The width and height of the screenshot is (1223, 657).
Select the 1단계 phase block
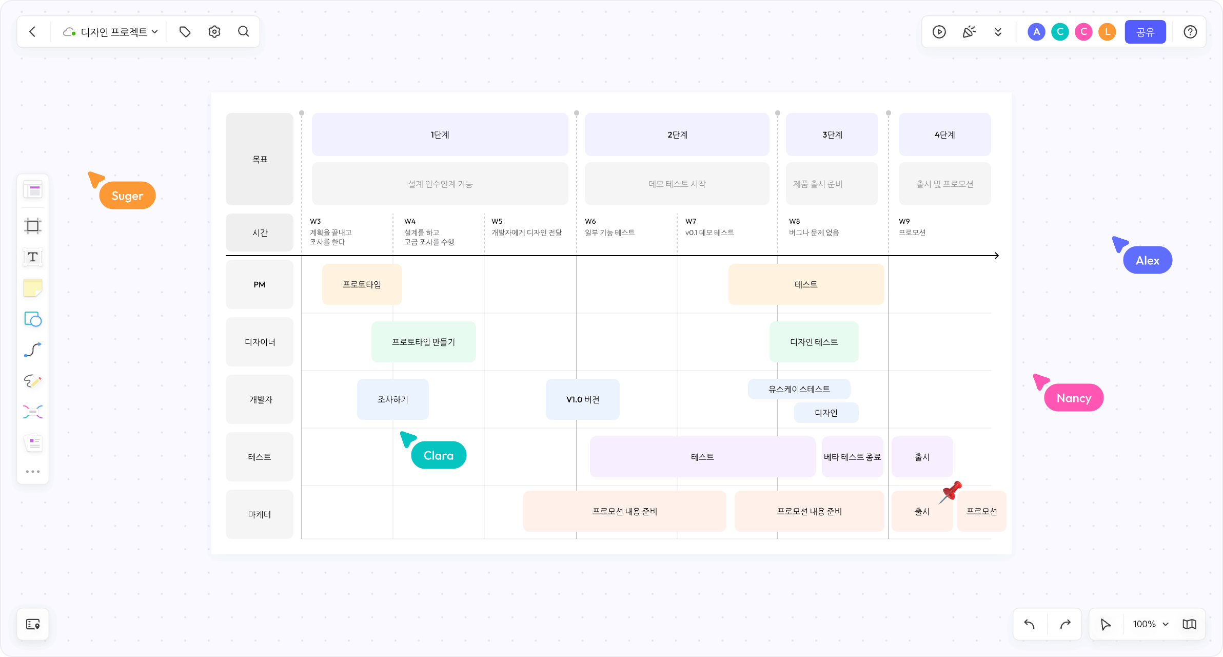coord(440,134)
